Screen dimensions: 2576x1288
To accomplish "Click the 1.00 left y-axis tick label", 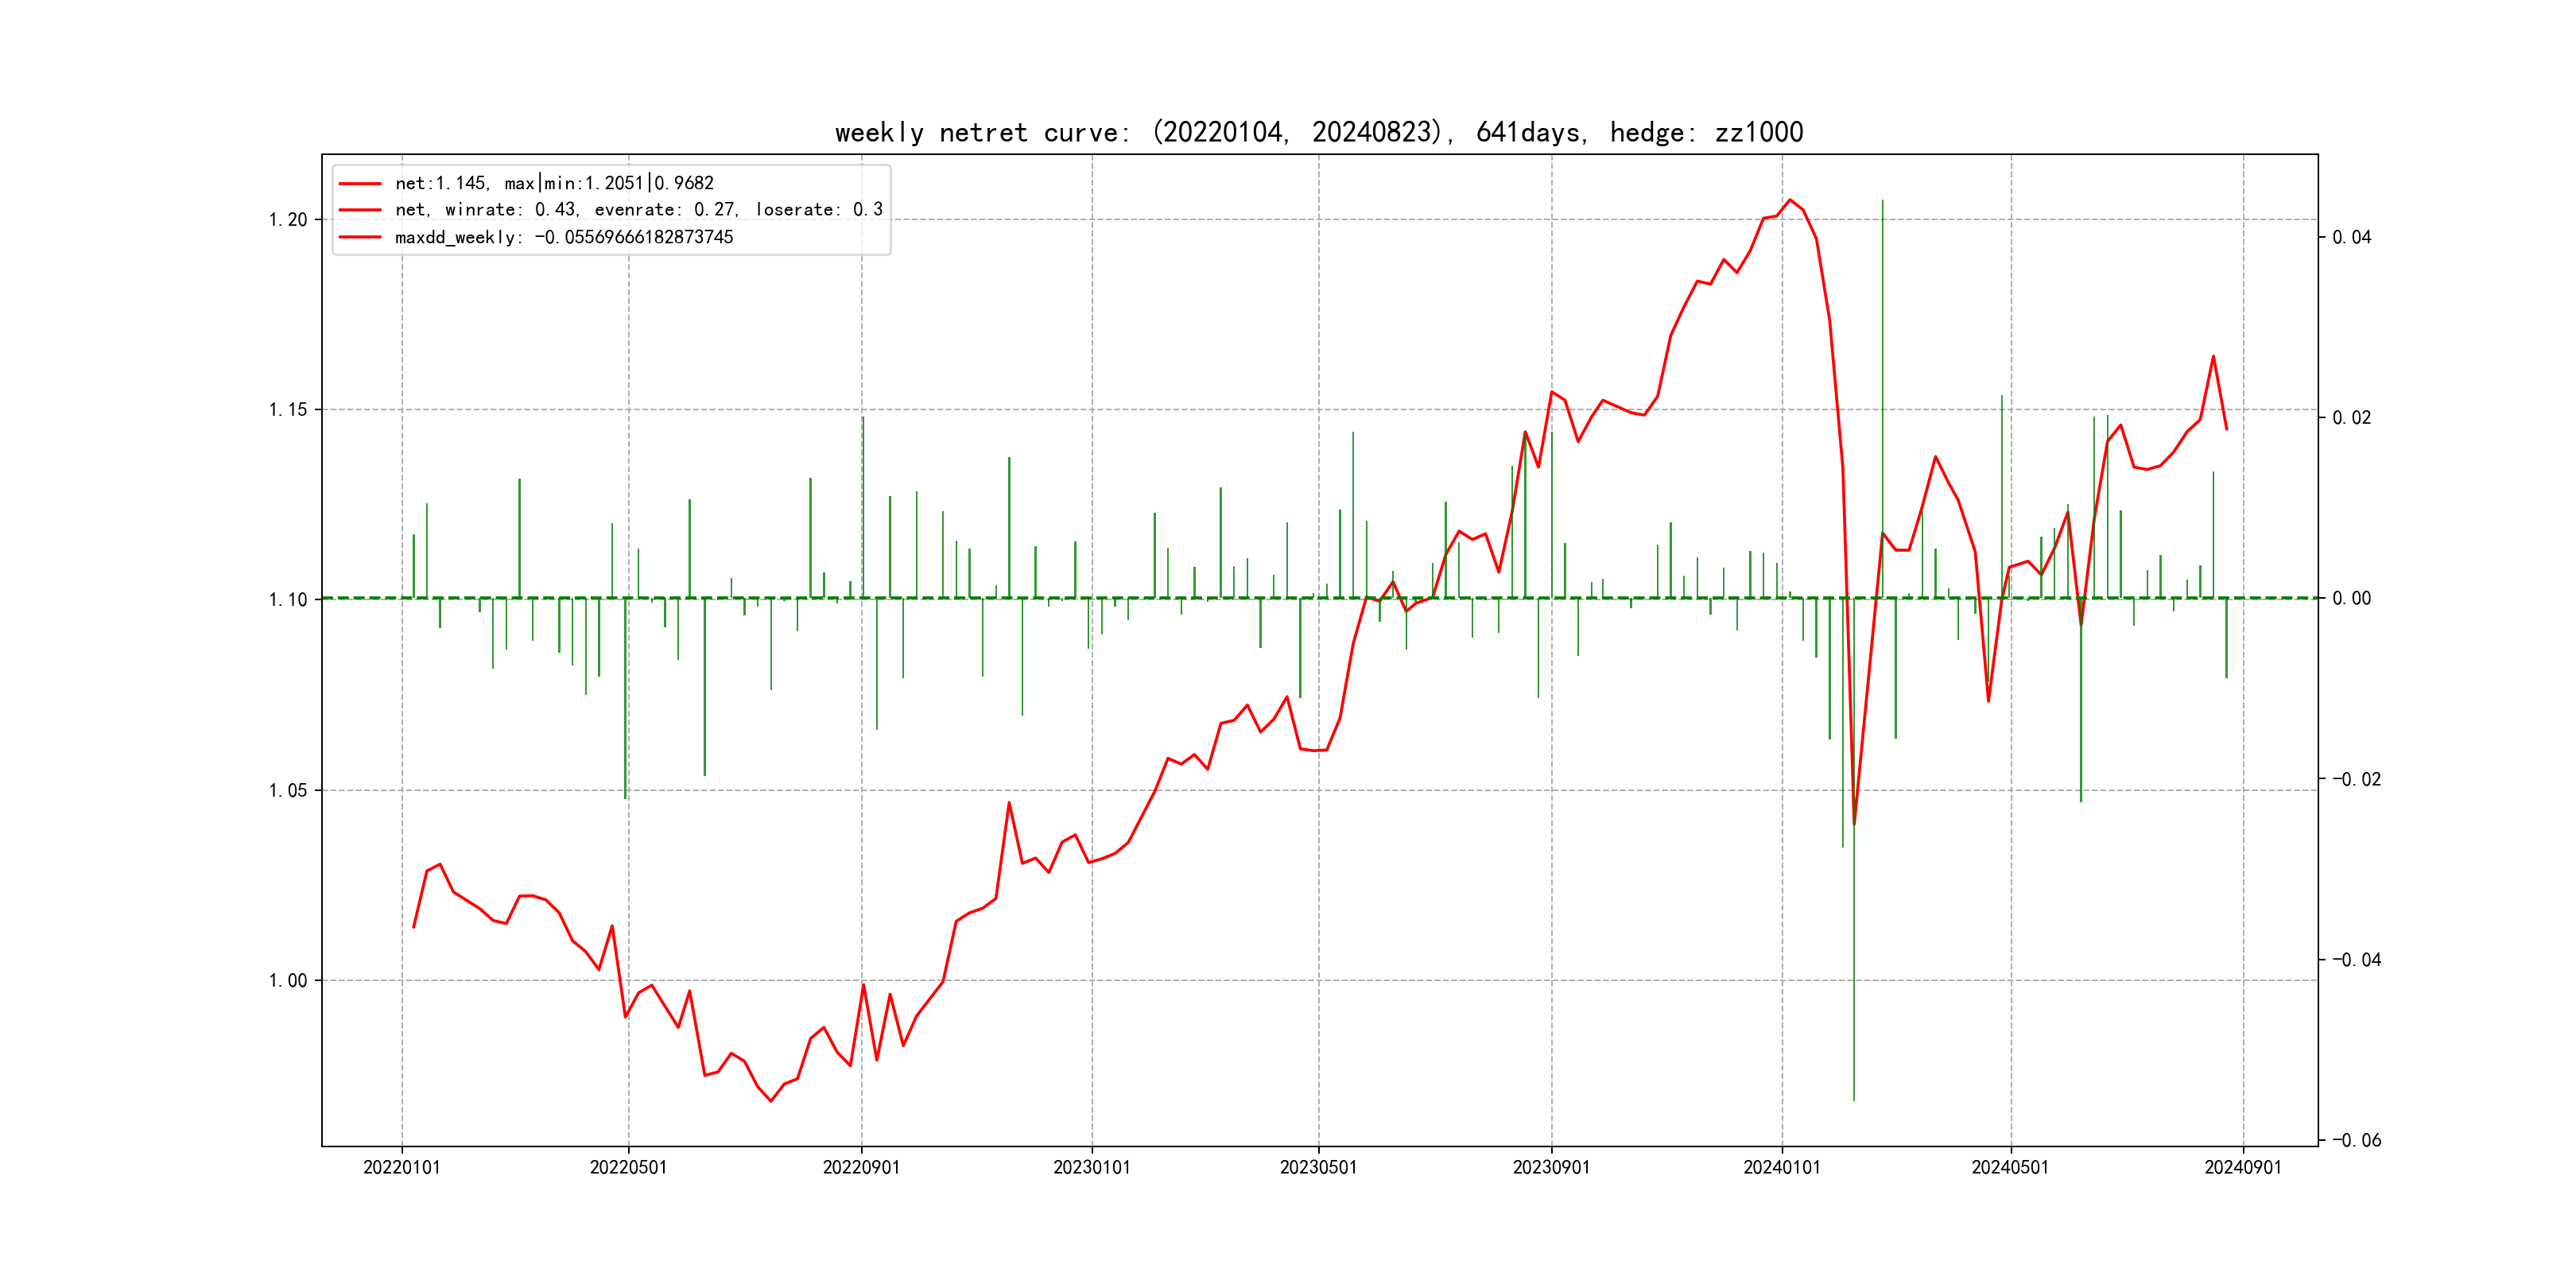I will 288,981.
